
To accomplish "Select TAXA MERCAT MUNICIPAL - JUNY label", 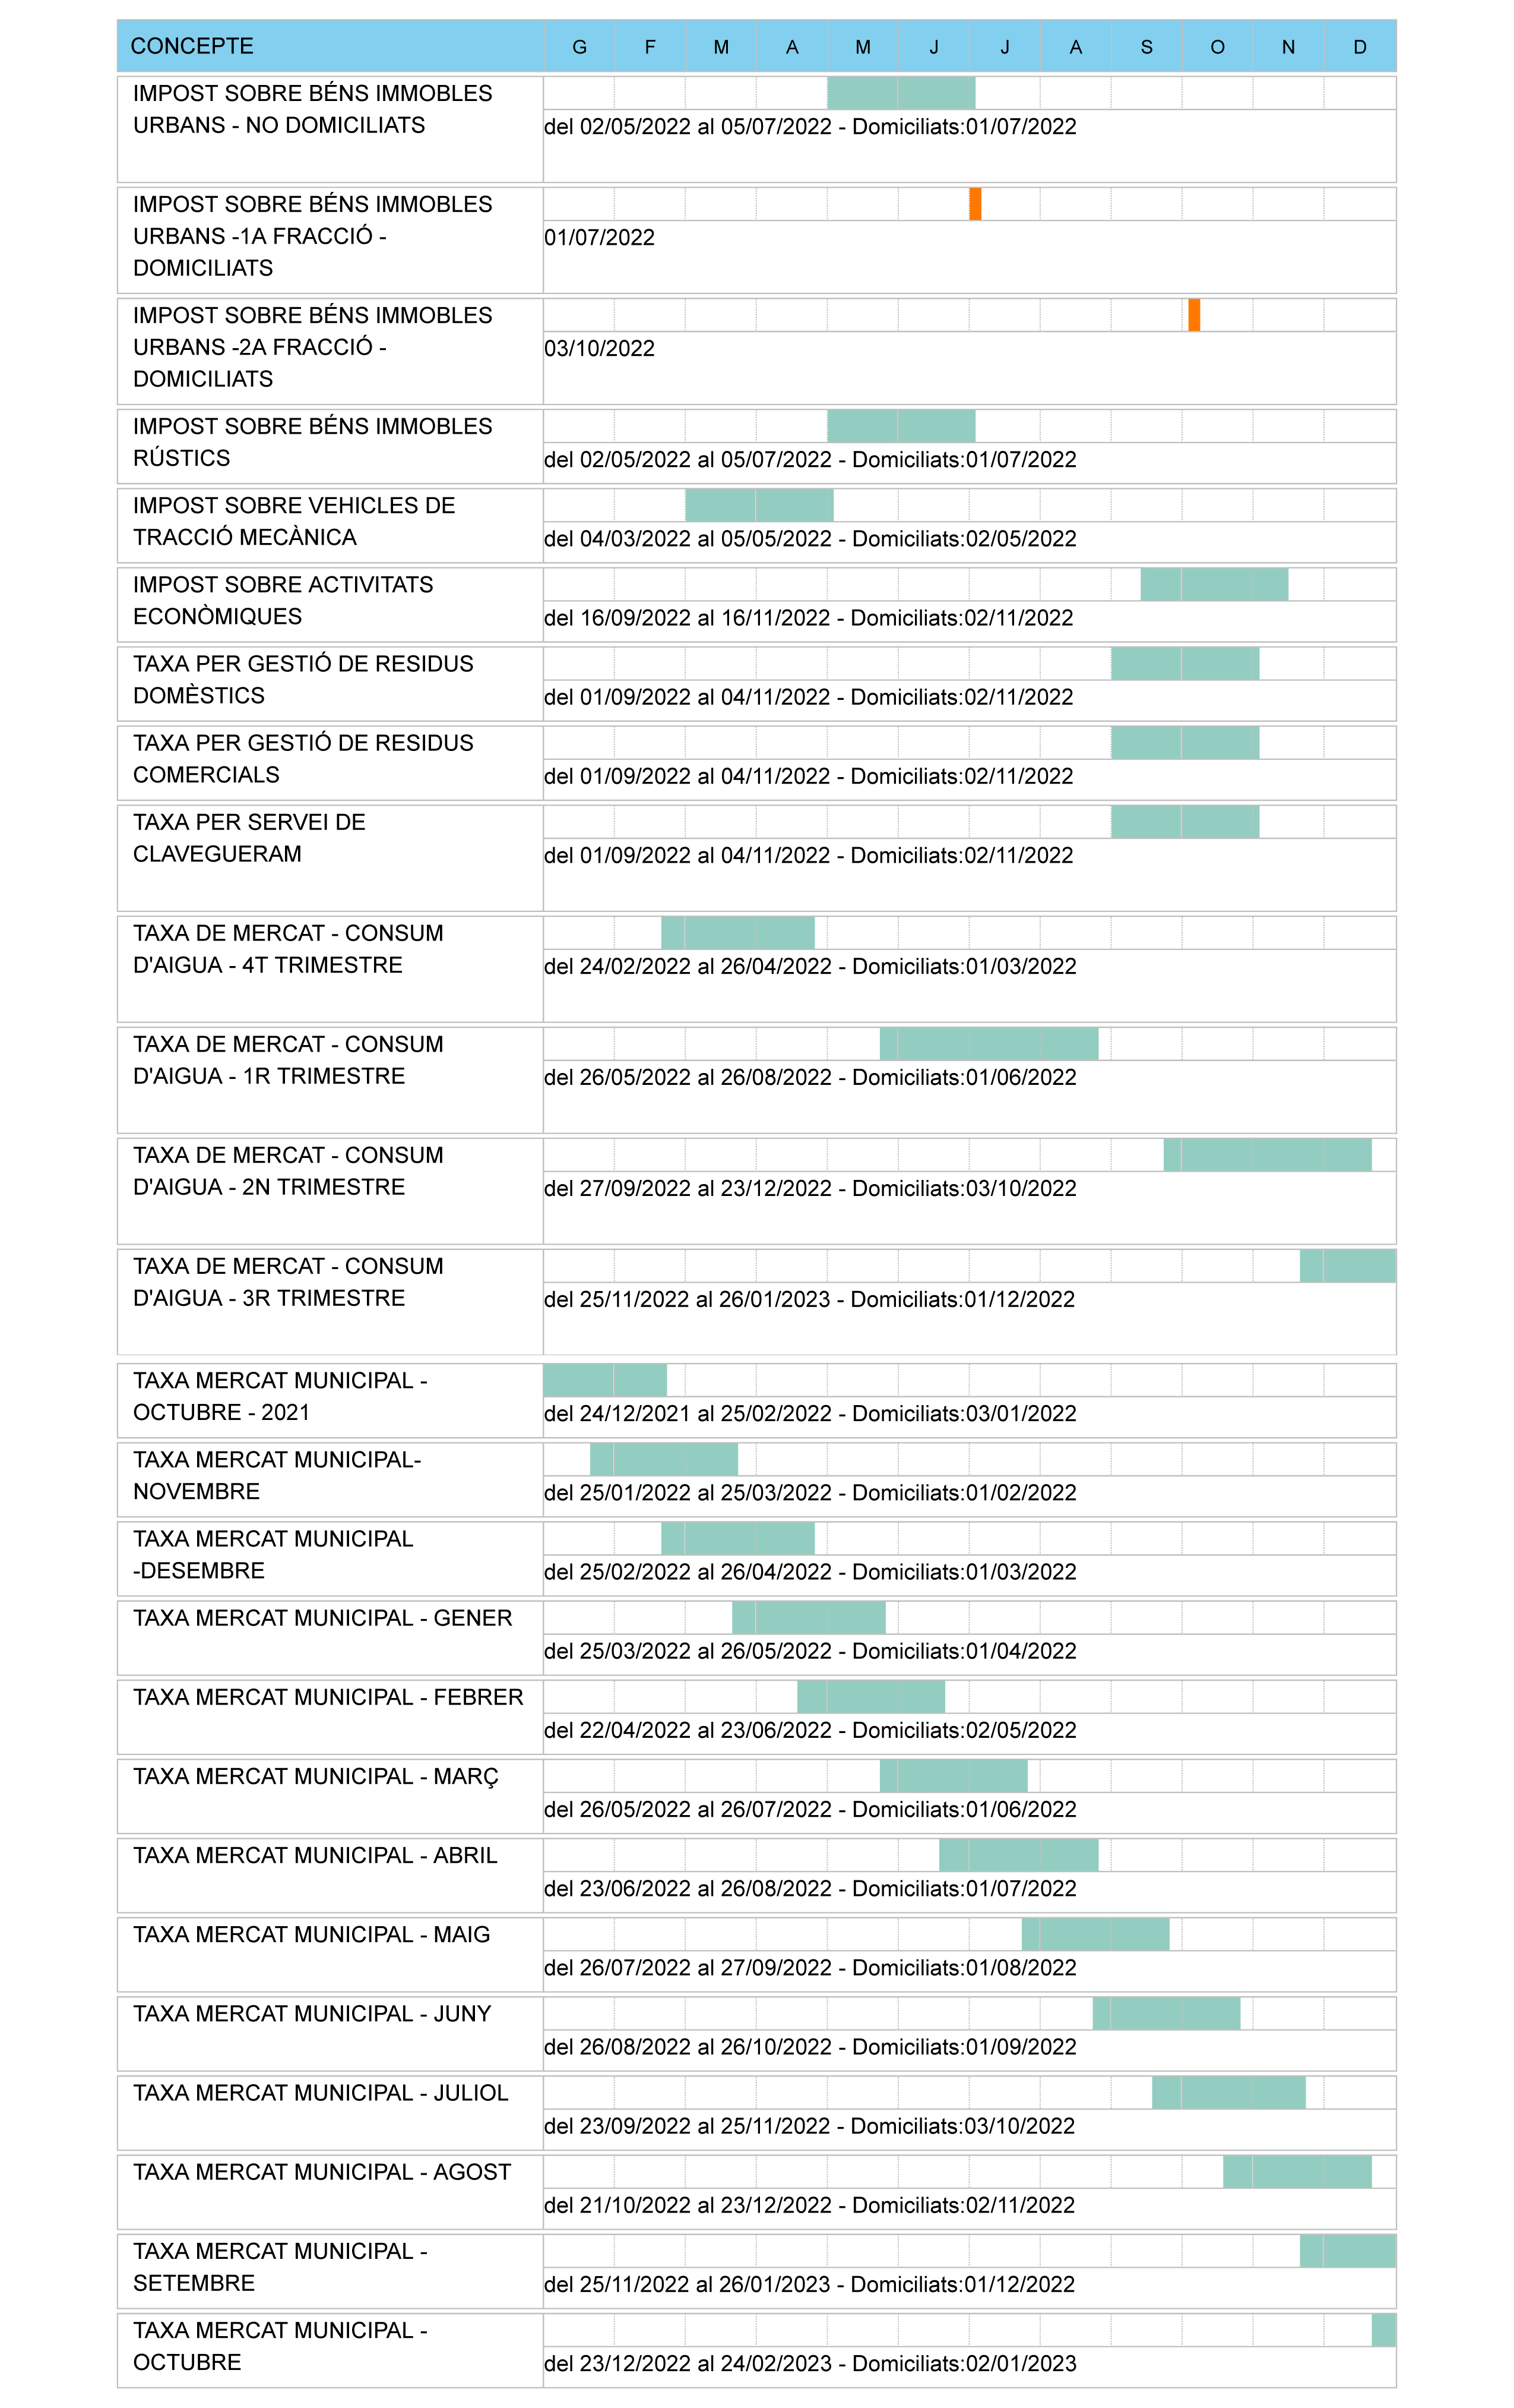I will point(312,2013).
